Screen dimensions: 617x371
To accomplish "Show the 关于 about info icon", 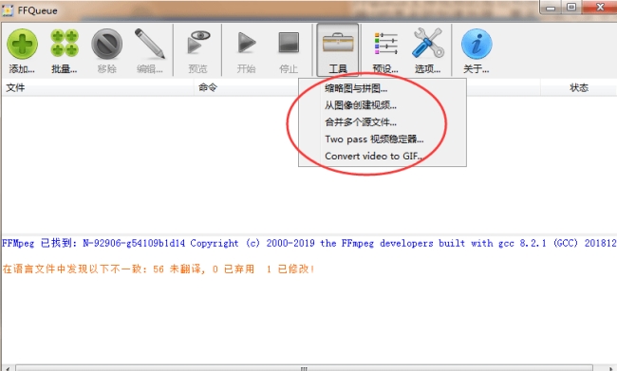I will pos(477,44).
